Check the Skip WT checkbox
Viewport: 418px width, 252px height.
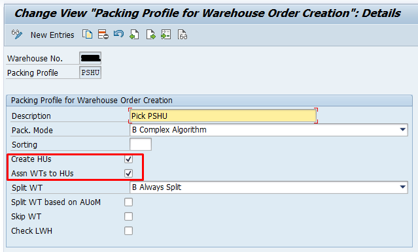128,217
